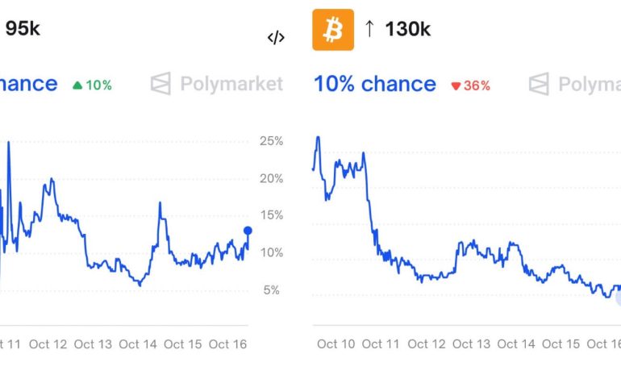Click the red 36% change value
Viewport: 621px width, 379px height.
tap(476, 85)
